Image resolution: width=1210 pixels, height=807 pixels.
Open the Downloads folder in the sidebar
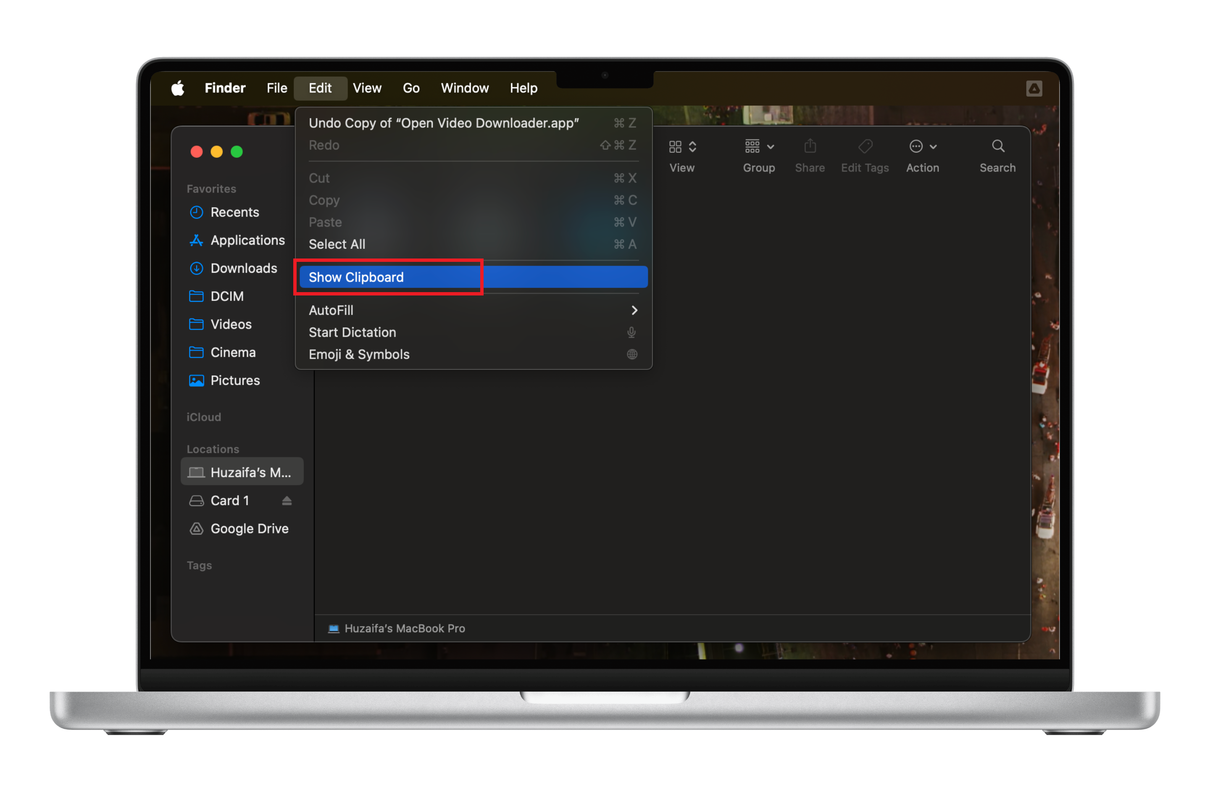243,268
